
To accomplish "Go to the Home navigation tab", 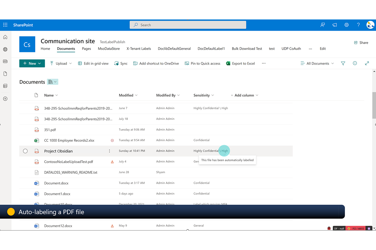I will (x=45, y=49).
